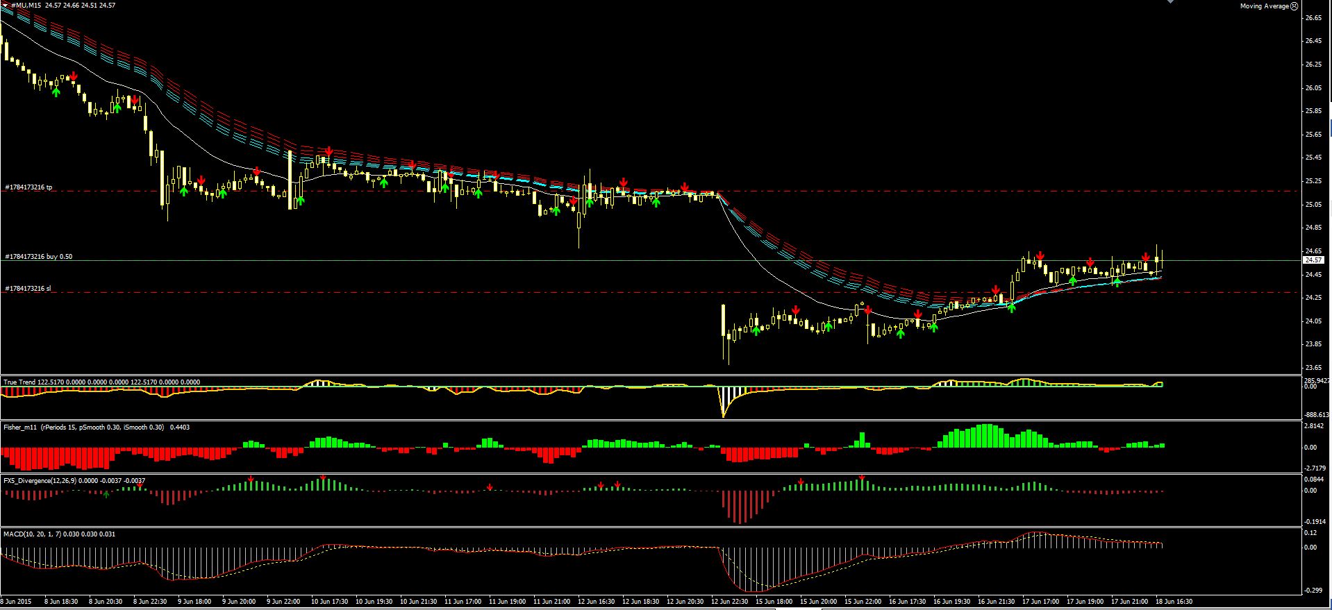1332x610 pixels.
Task: Click the Moving Average expert label
Action: click(1264, 6)
